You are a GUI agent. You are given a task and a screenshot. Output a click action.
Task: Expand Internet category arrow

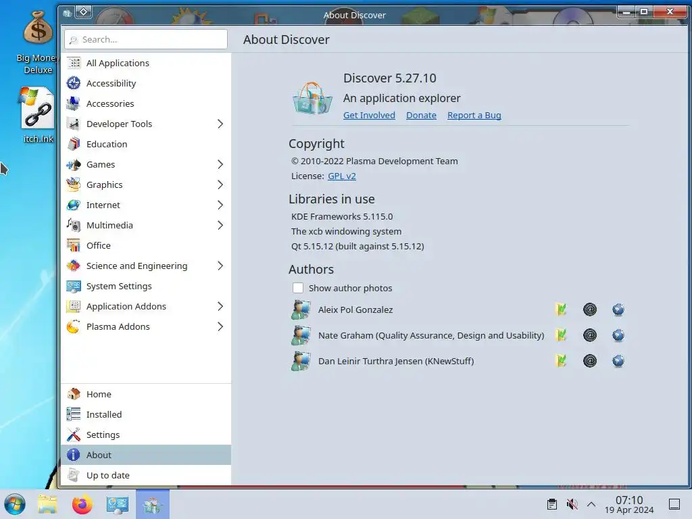pos(220,205)
